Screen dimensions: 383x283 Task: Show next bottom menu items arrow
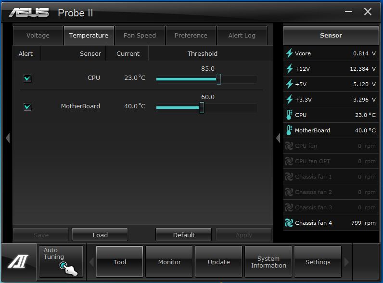pos(346,262)
